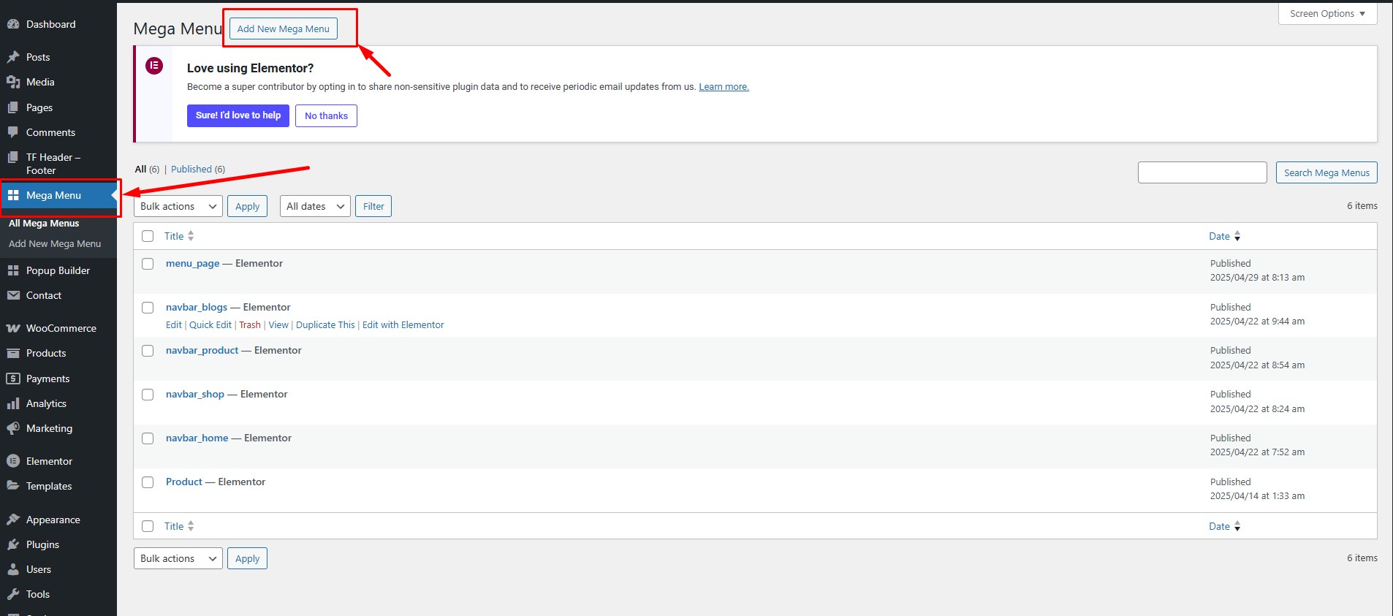Check the navbar_shop row checkbox
Viewport: 1393px width, 616px height.
148,395
